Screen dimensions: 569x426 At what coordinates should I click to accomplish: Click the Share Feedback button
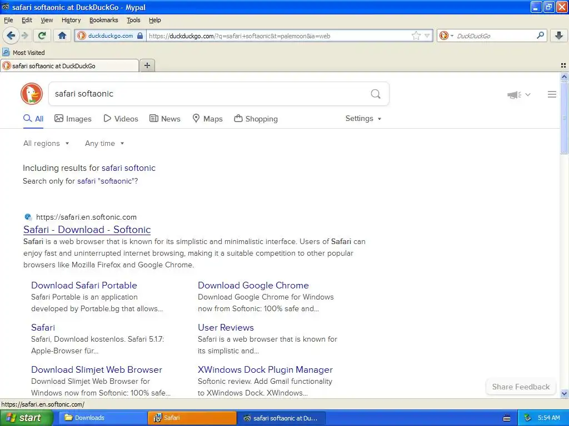point(521,387)
